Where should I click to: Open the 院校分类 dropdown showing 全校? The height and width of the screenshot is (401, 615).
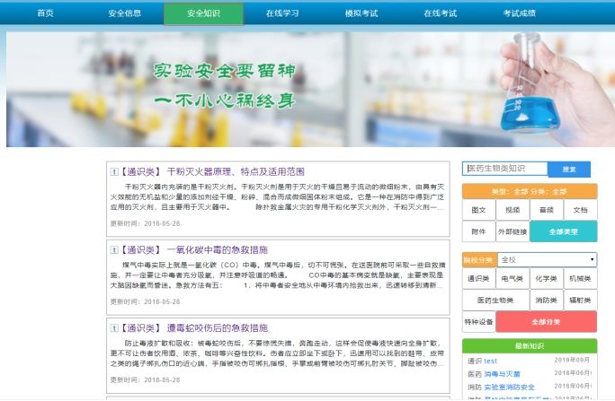click(547, 259)
